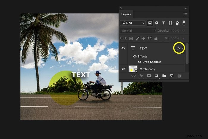Select the Circle copy layer name
208x139 pixels.
[x=147, y=69]
